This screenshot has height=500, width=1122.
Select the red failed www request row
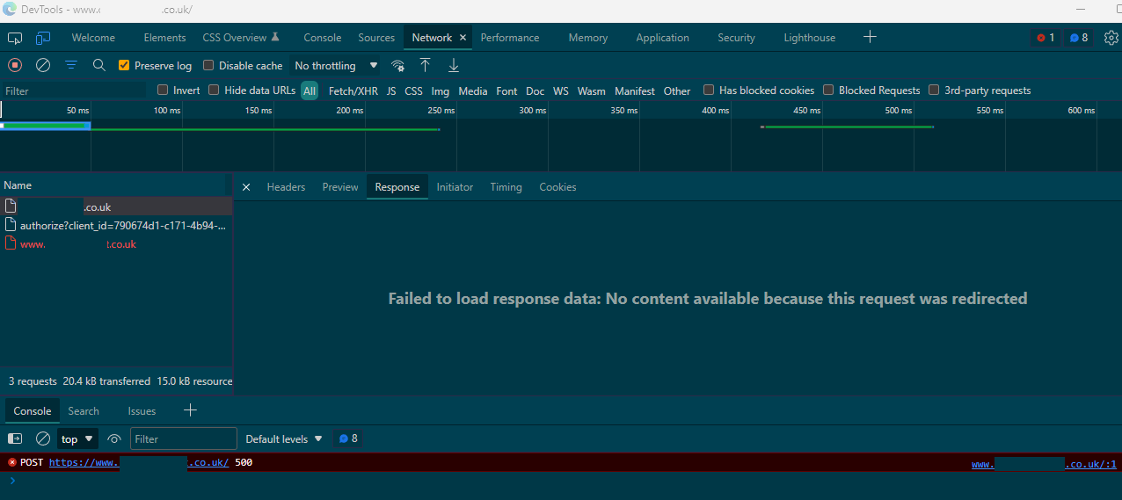coord(116,243)
